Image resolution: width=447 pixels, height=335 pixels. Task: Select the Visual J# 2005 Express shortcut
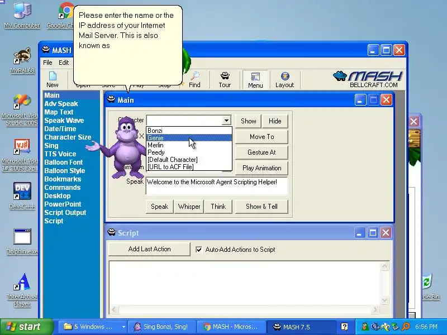(x=20, y=155)
